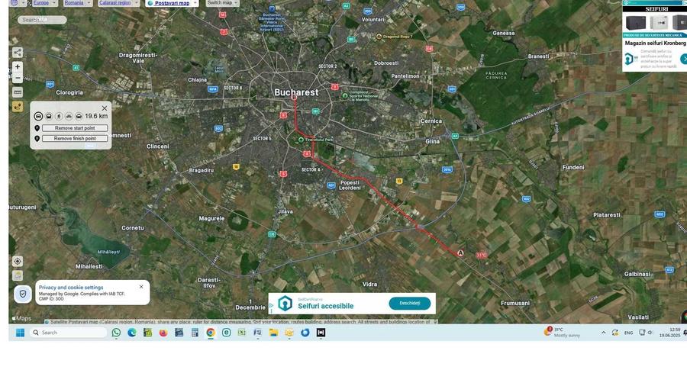
Task: Click route point B marker in Bucharest
Action: click(x=295, y=97)
